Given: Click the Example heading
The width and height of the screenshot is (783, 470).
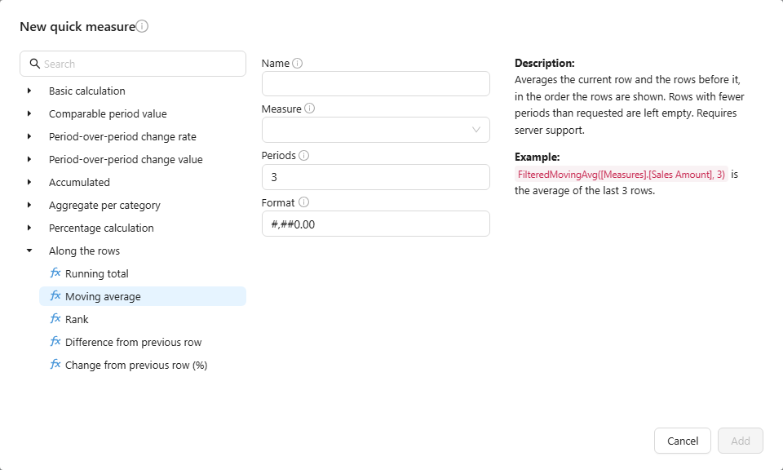Looking at the screenshot, I should point(537,157).
